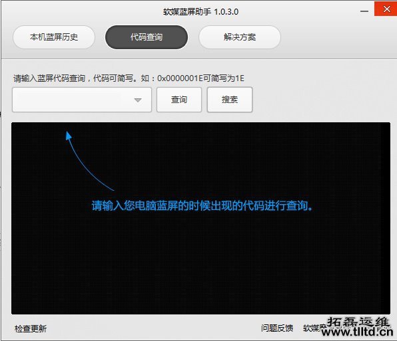Click the hint text 请输入蓝屏代码查询

(x=49, y=78)
